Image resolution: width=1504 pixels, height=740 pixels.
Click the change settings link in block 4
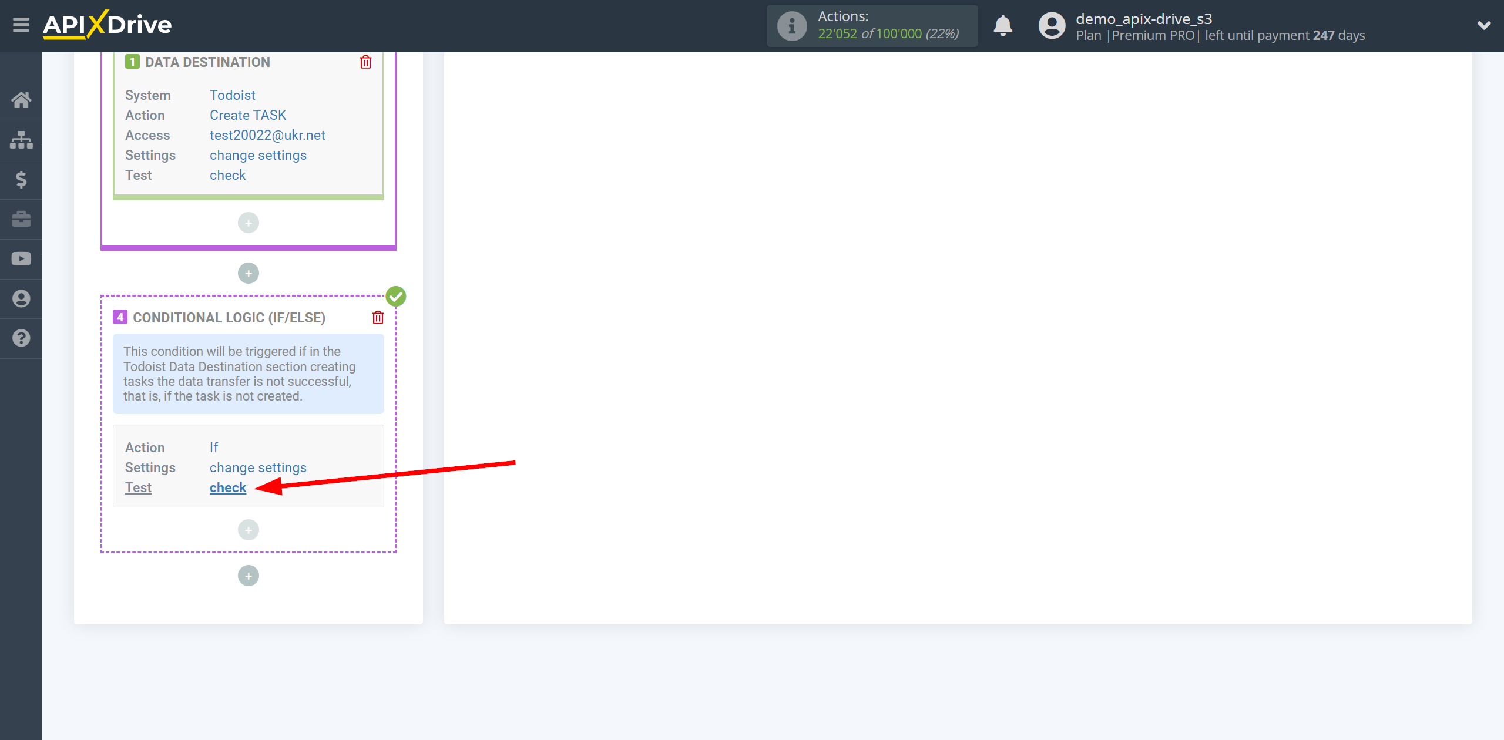point(258,467)
